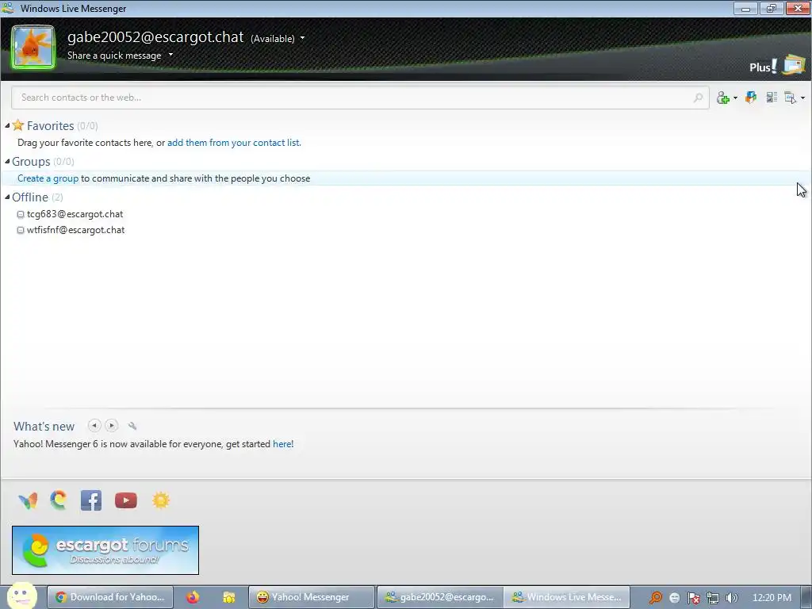Show previous What's new item
The image size is (812, 609).
[94, 426]
